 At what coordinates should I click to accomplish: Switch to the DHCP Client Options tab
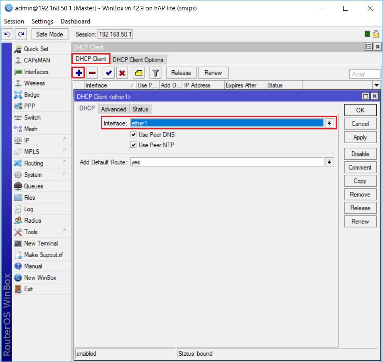[x=138, y=60]
